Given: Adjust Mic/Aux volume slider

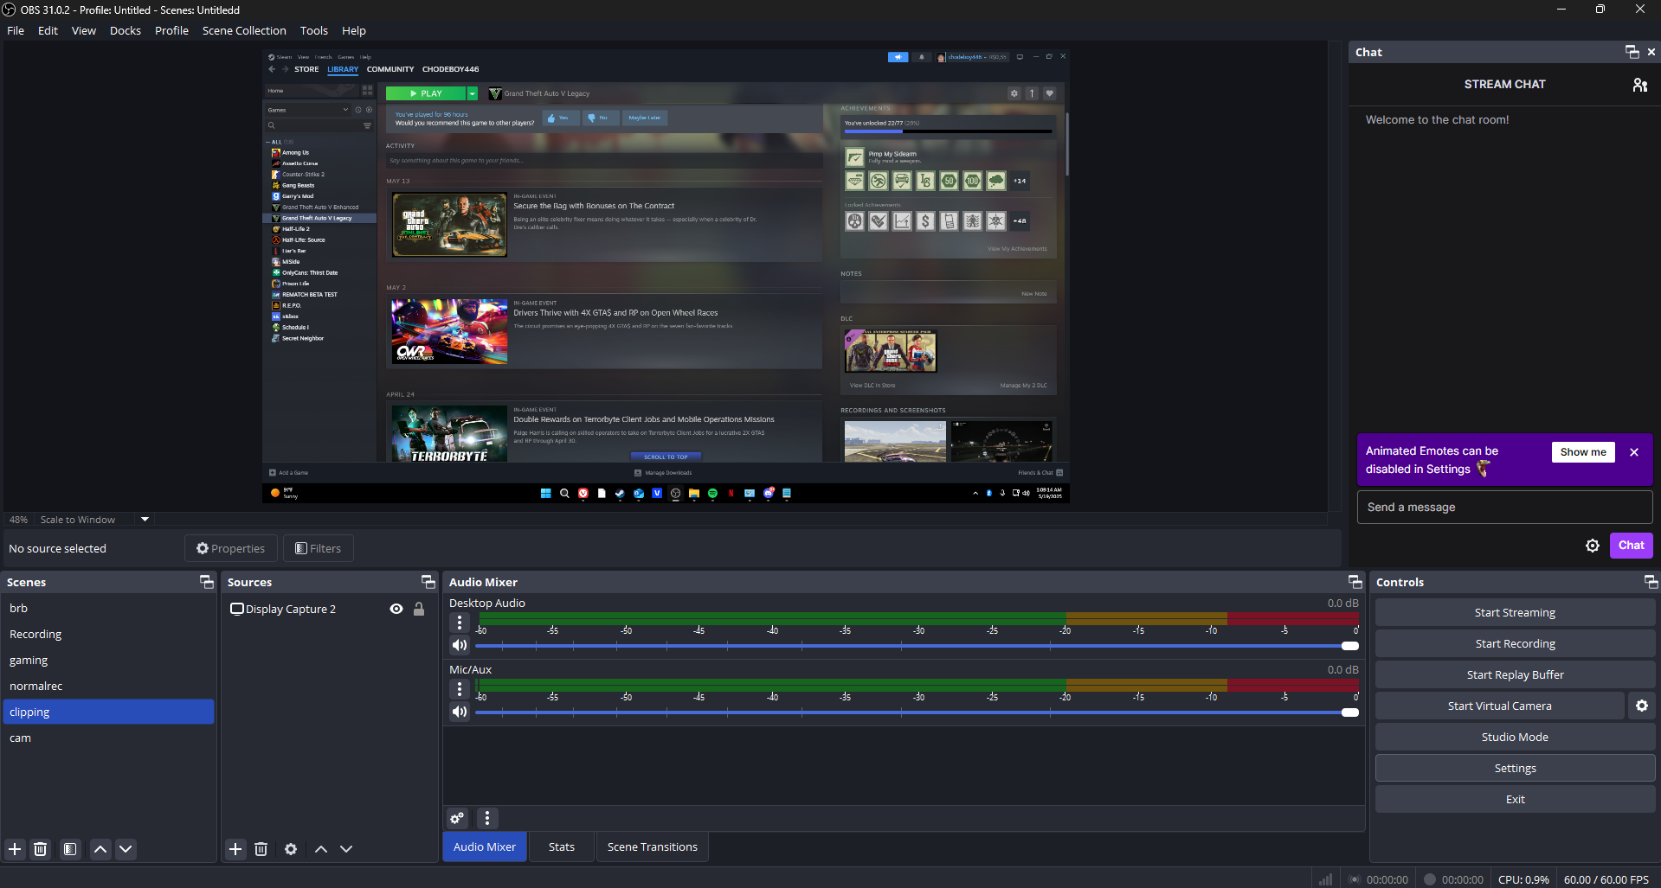Looking at the screenshot, I should pyautogui.click(x=917, y=712).
